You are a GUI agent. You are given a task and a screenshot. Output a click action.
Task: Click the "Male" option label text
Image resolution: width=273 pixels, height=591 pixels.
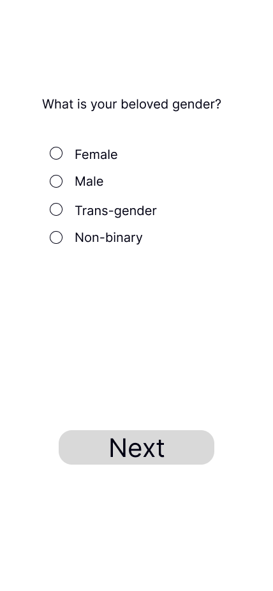[89, 181]
